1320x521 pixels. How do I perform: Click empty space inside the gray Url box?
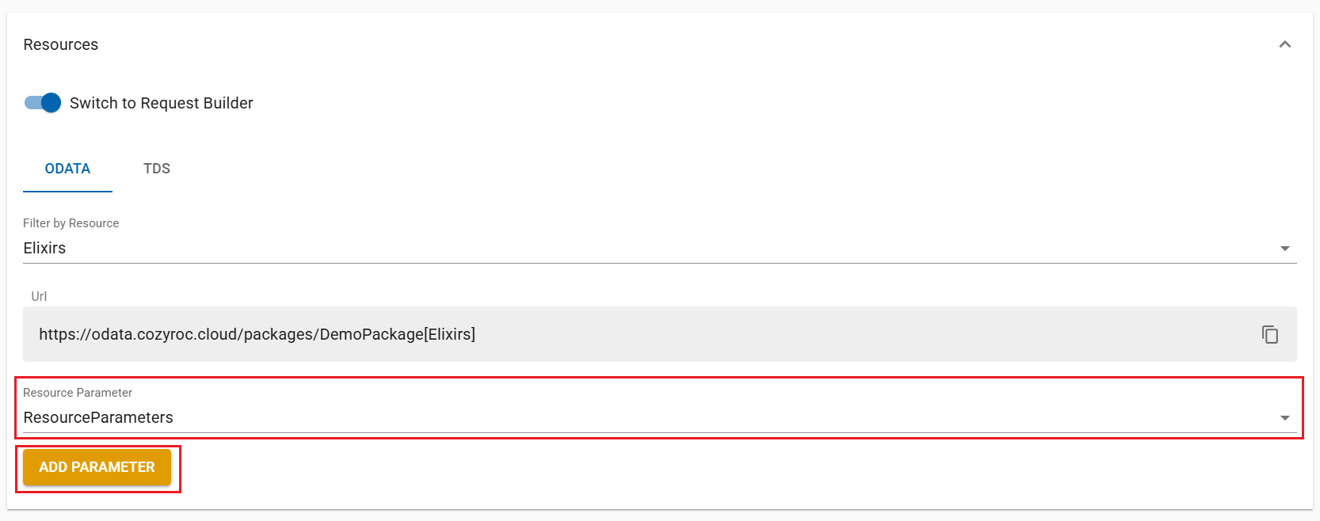(792, 334)
